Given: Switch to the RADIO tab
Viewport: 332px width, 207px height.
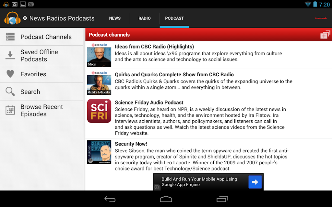Looking at the screenshot, I should pos(144,18).
